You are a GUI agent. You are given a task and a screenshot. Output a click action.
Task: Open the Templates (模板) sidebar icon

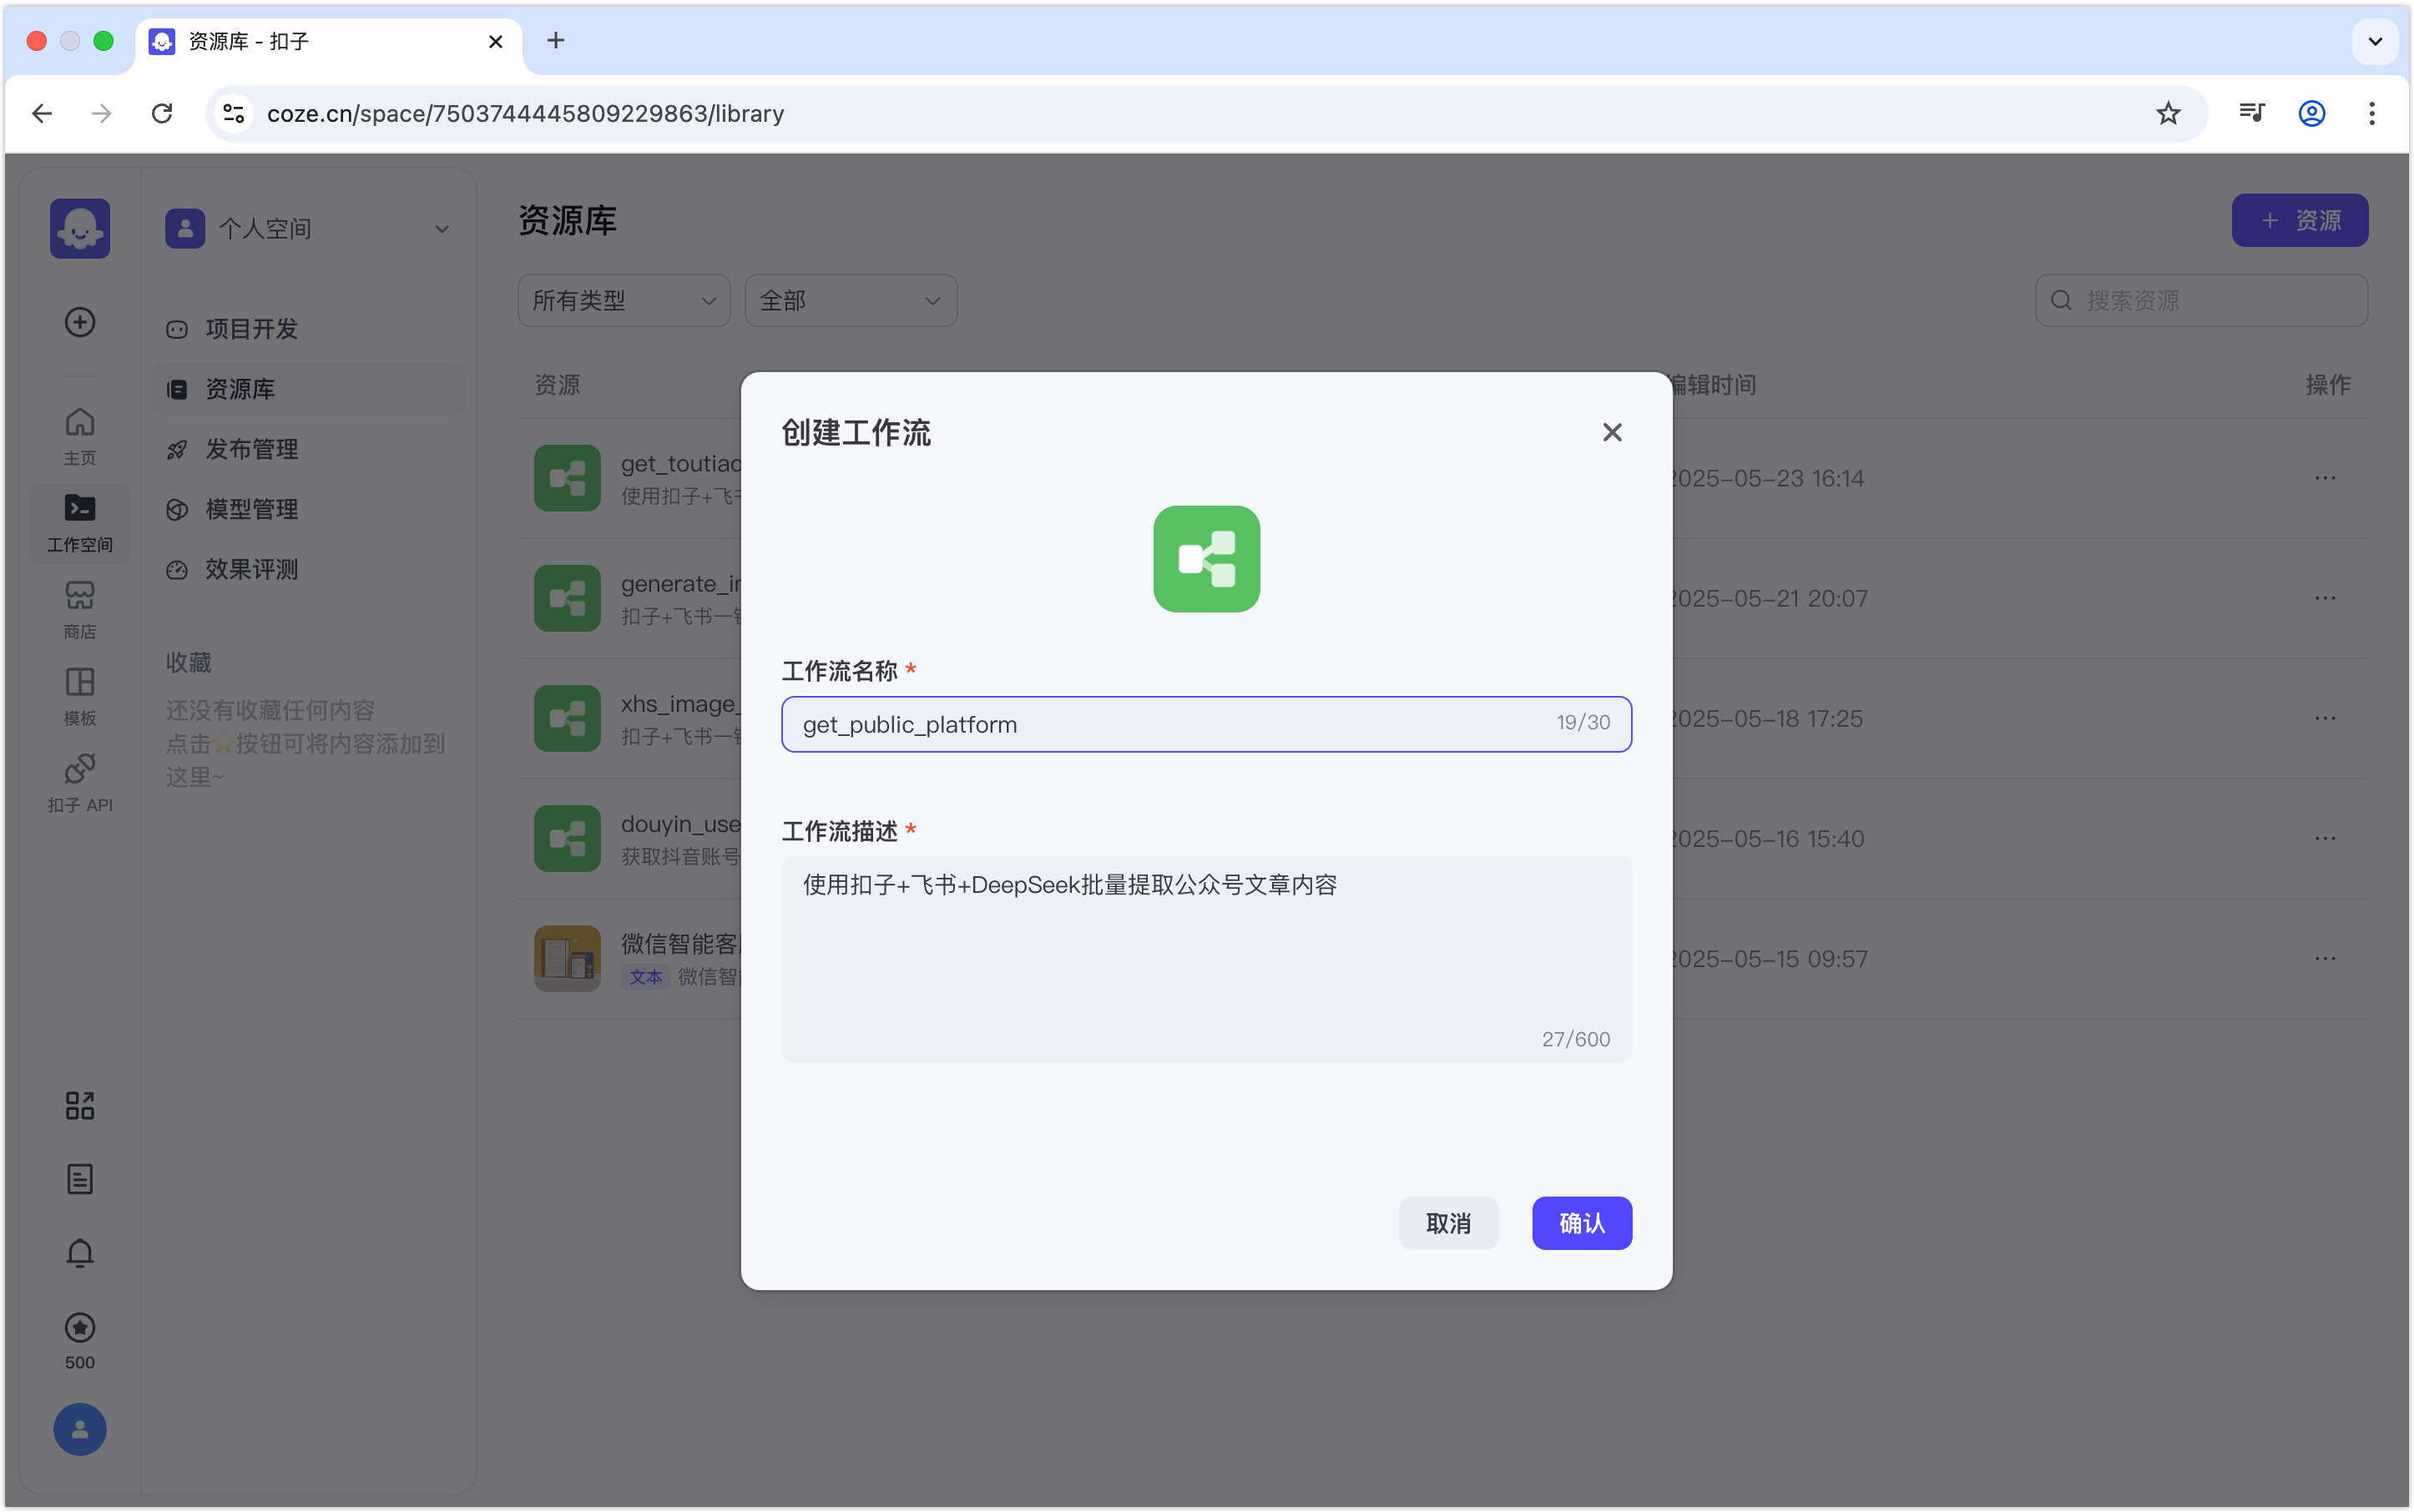point(80,695)
